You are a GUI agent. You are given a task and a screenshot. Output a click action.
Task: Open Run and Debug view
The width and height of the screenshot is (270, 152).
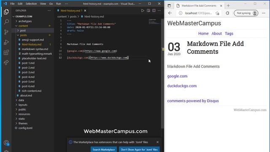[6, 42]
